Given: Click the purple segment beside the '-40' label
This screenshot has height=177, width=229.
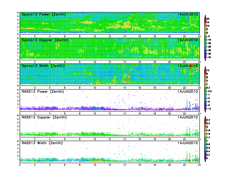Looking at the screenshot, I should click(x=205, y=56).
